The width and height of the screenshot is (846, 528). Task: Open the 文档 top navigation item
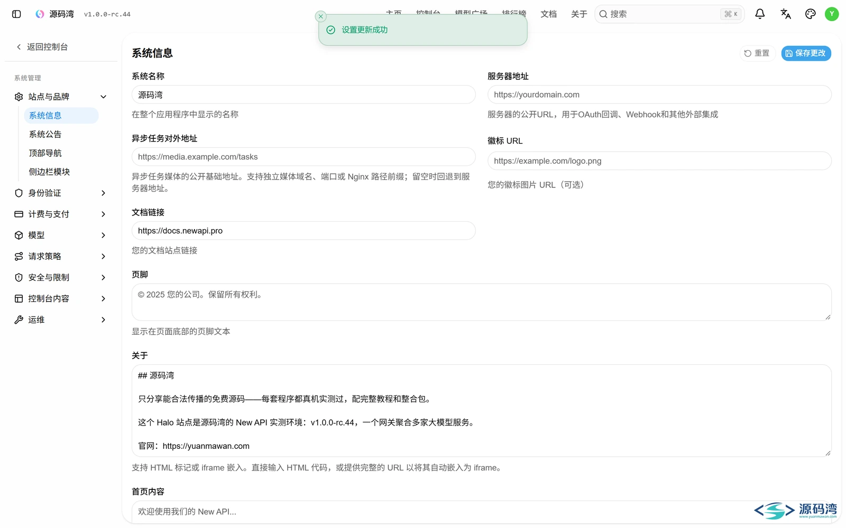[x=548, y=14]
